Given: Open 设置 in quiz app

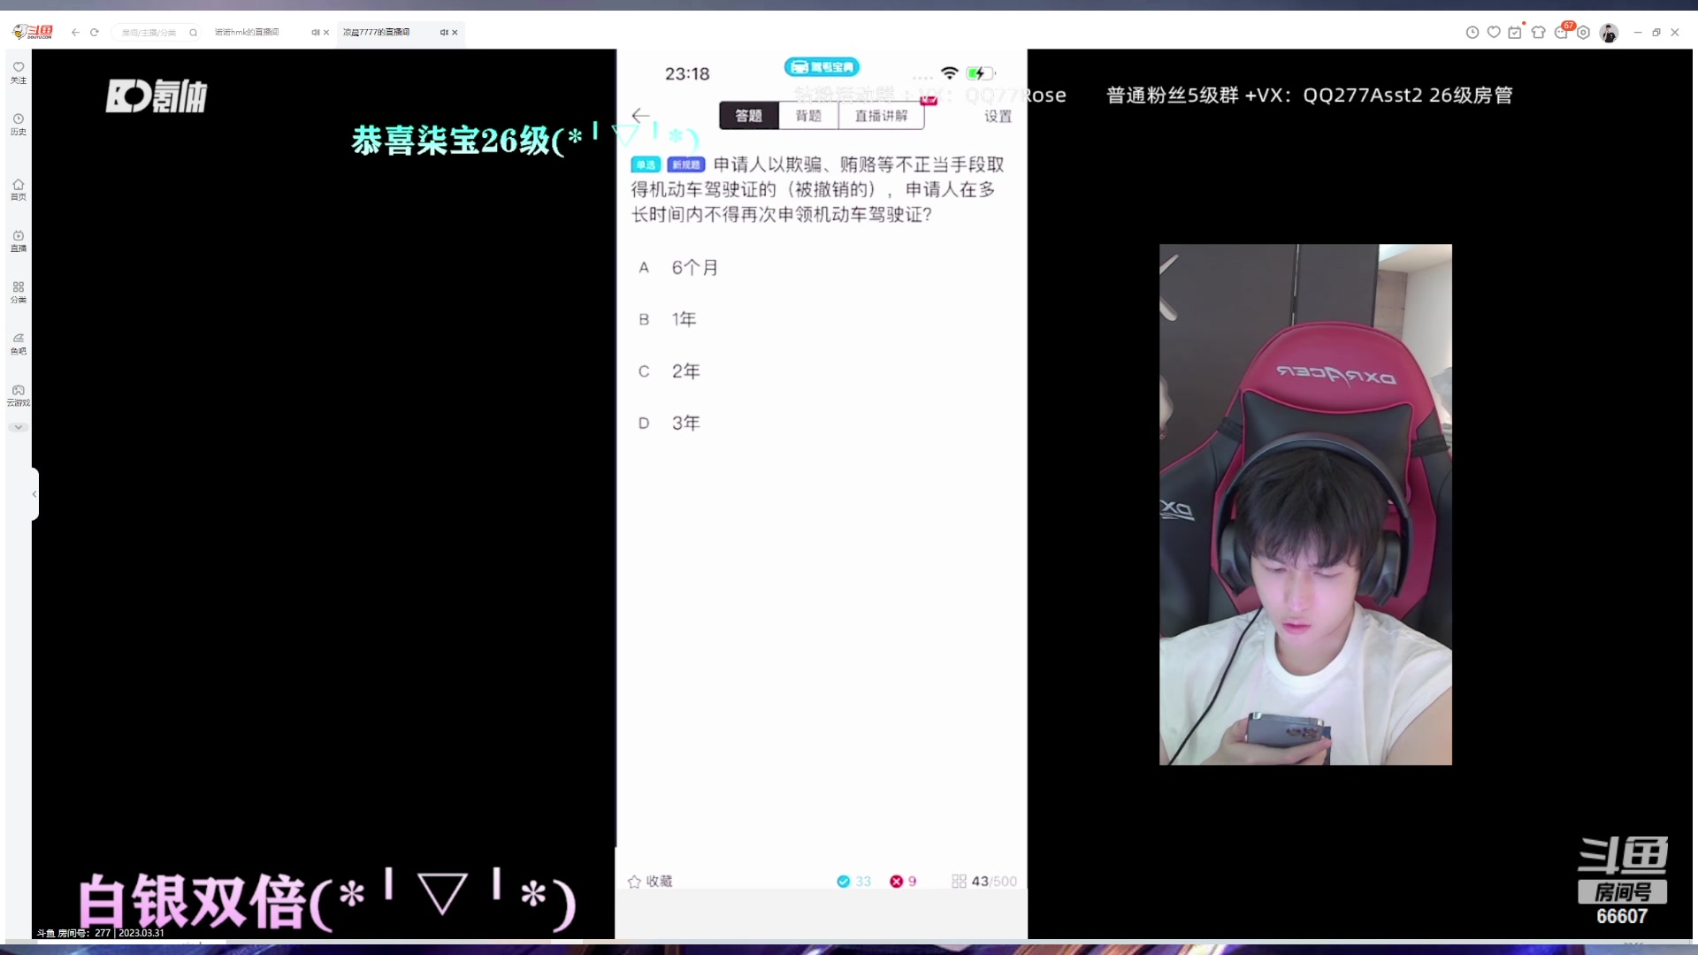Looking at the screenshot, I should pyautogui.click(x=998, y=117).
